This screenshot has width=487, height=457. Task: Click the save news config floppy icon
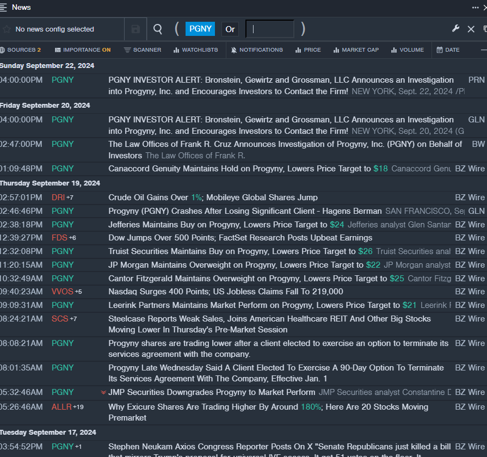135,29
